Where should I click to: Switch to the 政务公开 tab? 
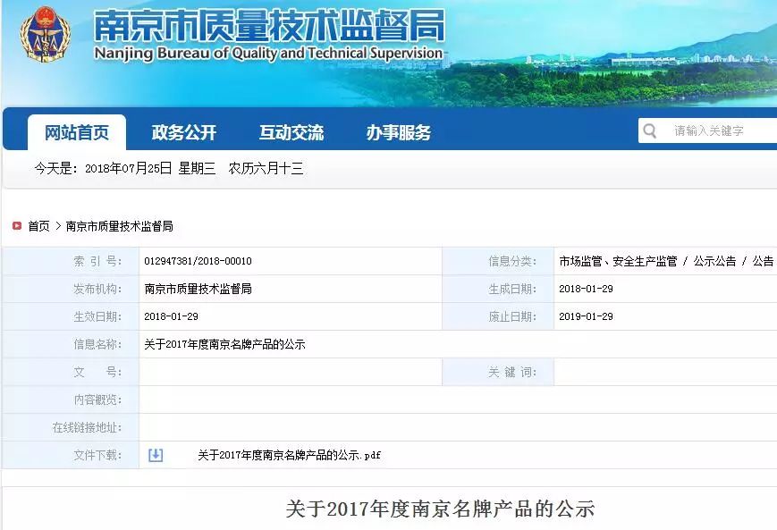184,133
